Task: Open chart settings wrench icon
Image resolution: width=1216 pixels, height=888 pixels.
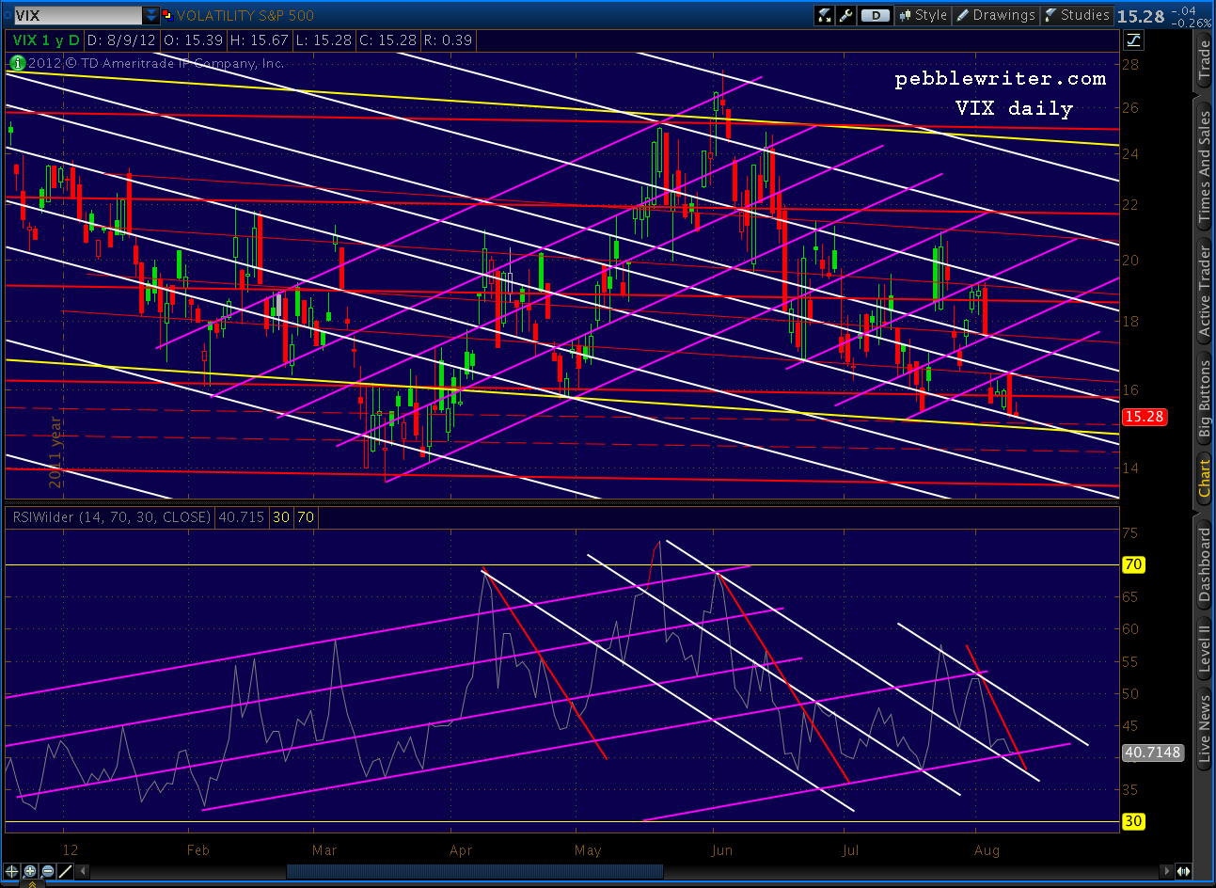Action: pyautogui.click(x=845, y=15)
